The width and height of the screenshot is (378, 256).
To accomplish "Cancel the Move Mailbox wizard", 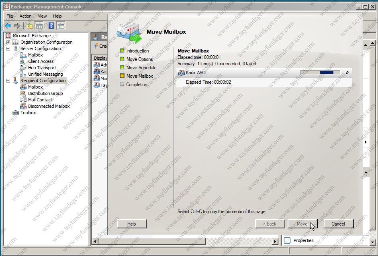I will pyautogui.click(x=338, y=224).
